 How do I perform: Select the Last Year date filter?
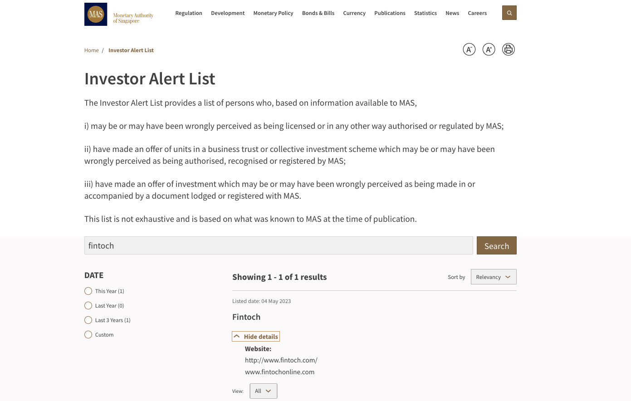(x=88, y=305)
